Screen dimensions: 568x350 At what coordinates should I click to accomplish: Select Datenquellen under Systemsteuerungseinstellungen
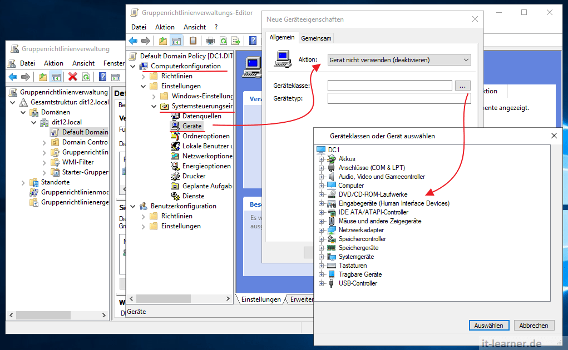pos(201,116)
